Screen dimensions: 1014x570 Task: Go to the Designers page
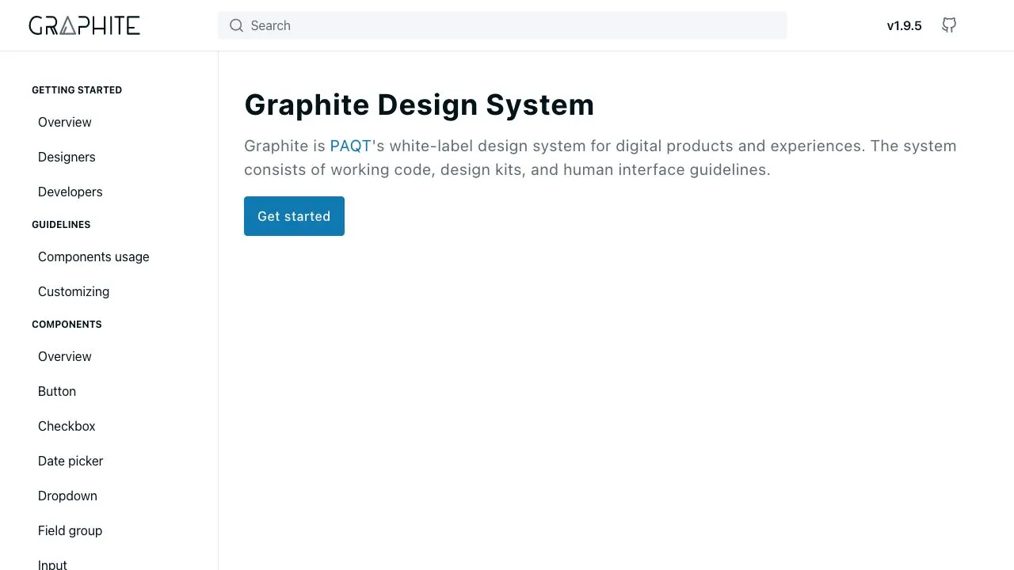click(67, 157)
